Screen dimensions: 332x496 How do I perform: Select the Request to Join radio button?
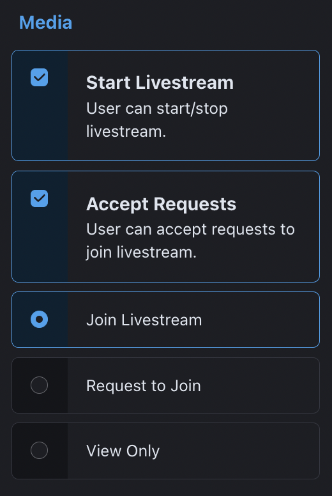point(39,385)
